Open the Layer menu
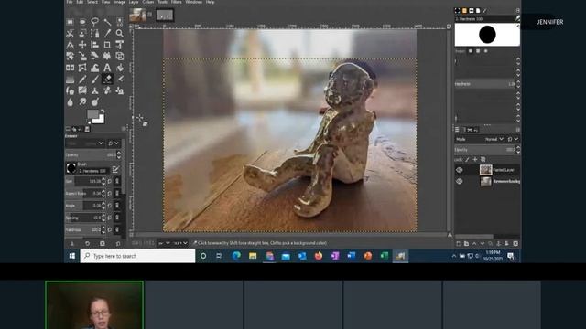The width and height of the screenshot is (586, 329). [x=134, y=2]
